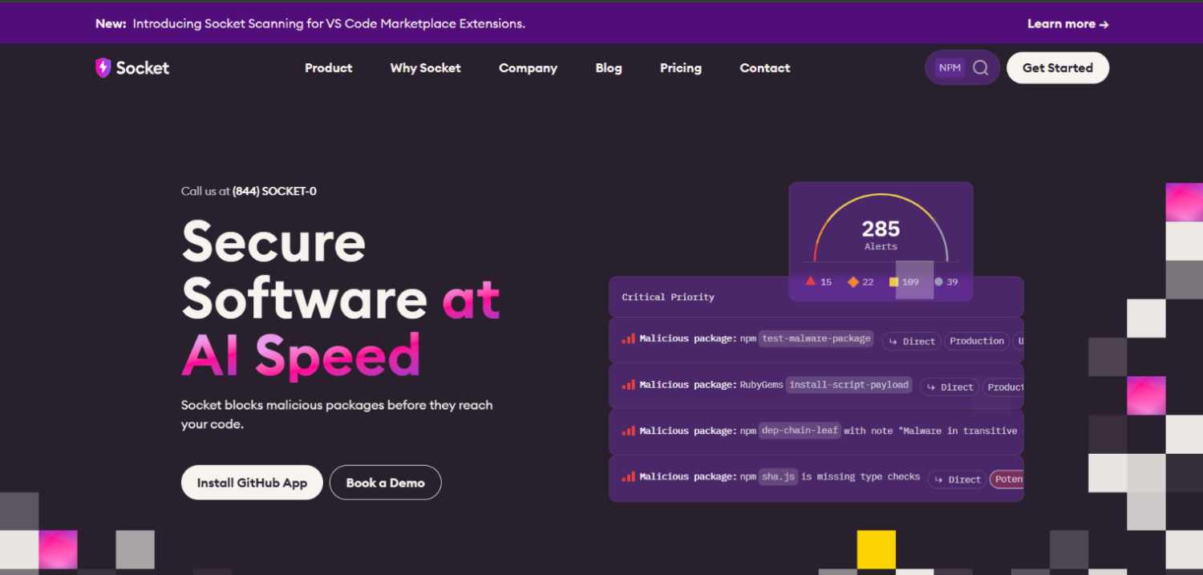Open the Pricing page
The image size is (1203, 575).
click(681, 68)
